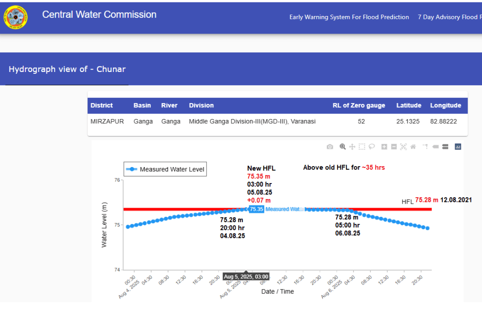Reset axes with home icon

[413, 147]
